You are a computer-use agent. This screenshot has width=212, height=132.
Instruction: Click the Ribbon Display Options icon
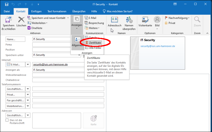point(175,4)
